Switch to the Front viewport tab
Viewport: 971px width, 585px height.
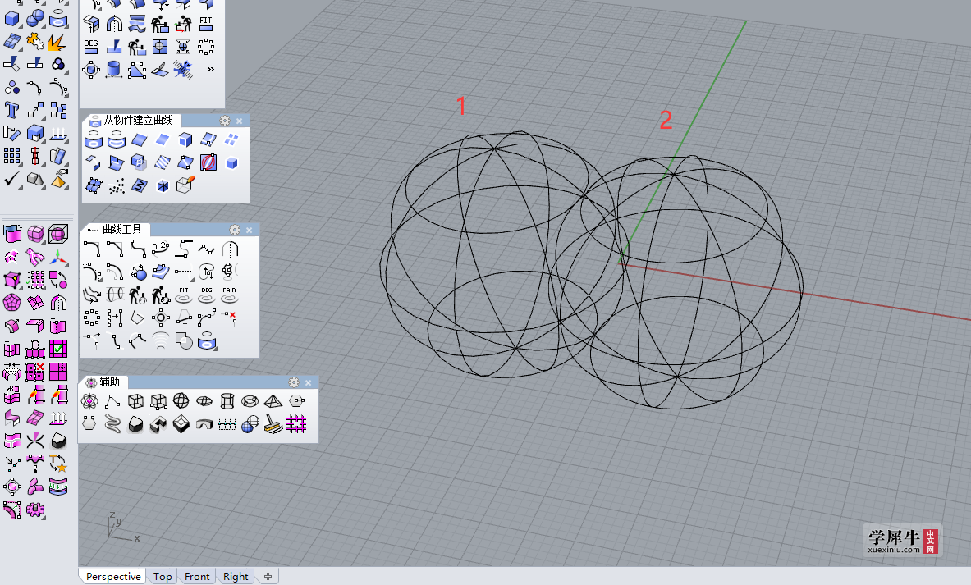point(197,576)
